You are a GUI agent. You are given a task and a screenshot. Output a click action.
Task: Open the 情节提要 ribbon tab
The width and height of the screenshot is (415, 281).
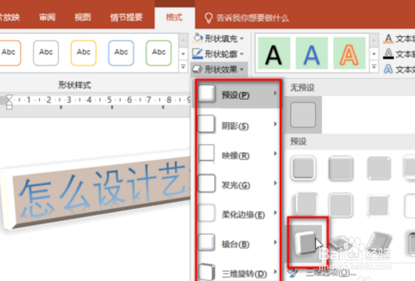coord(127,17)
